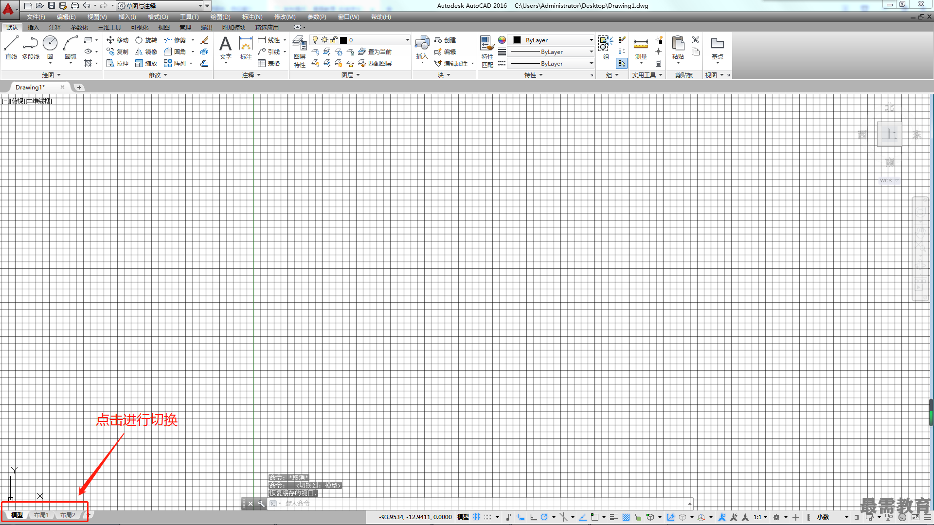
Task: Open the 绘图(D) menu
Action: tap(220, 17)
